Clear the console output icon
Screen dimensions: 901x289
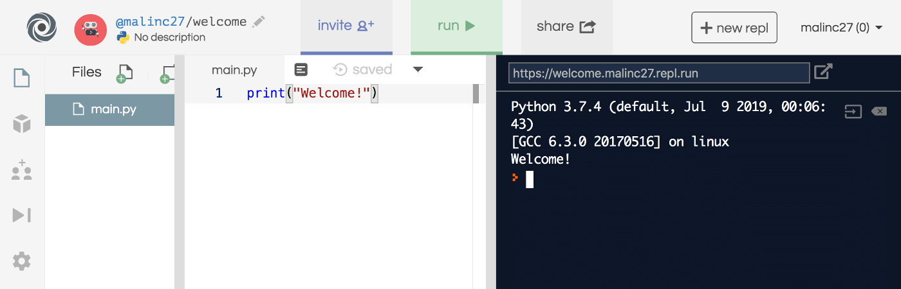click(x=878, y=112)
